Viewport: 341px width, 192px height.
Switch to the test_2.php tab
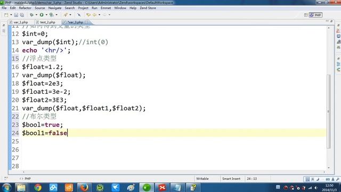pos(47,22)
